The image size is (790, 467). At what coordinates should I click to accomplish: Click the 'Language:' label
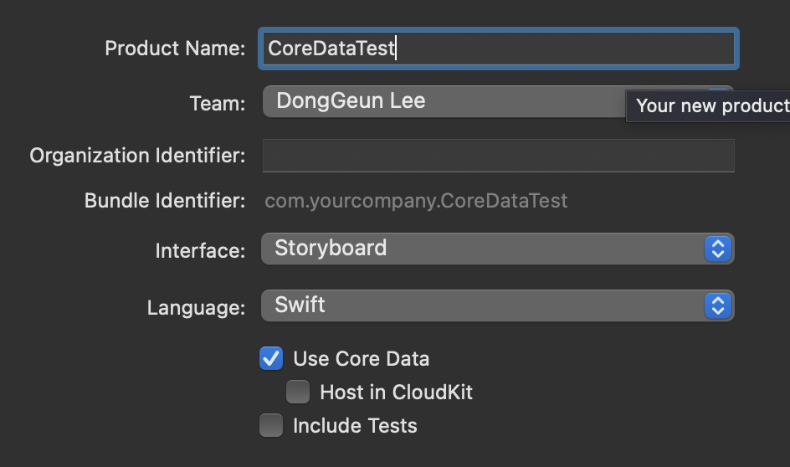pyautogui.click(x=196, y=307)
